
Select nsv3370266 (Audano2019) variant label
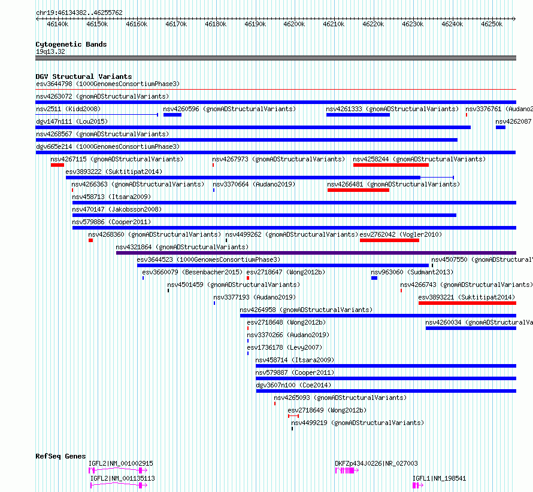pos(288,335)
